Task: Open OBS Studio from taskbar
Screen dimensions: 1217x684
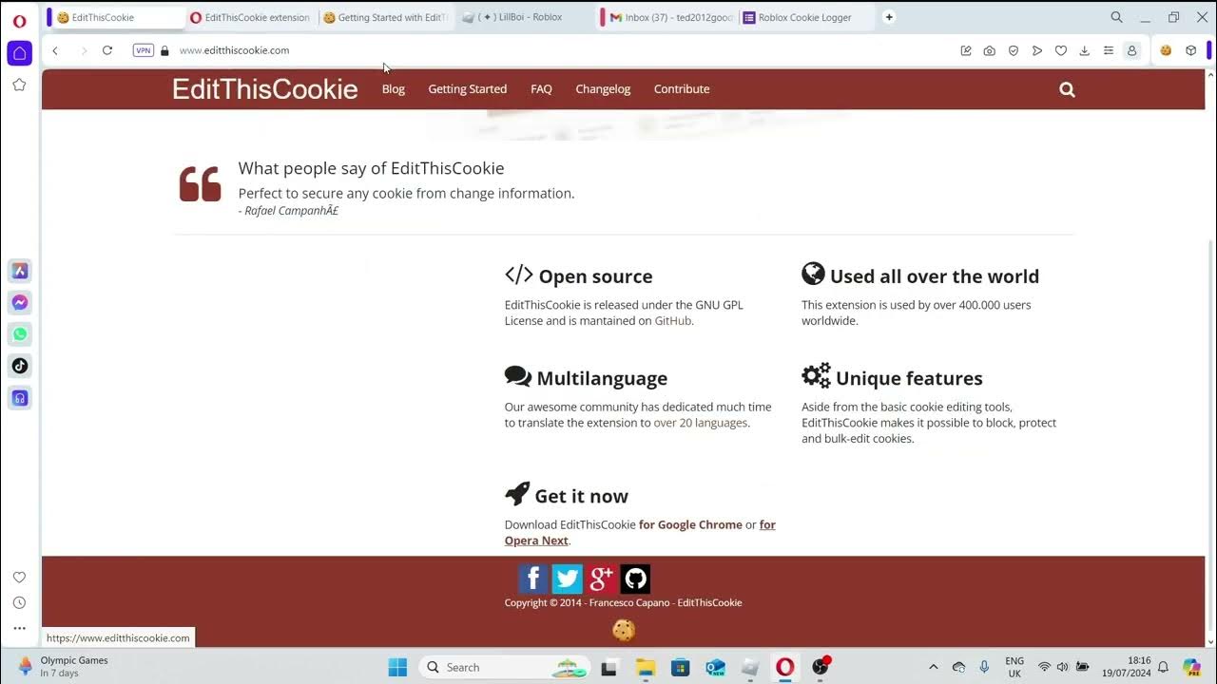Action: [x=821, y=667]
